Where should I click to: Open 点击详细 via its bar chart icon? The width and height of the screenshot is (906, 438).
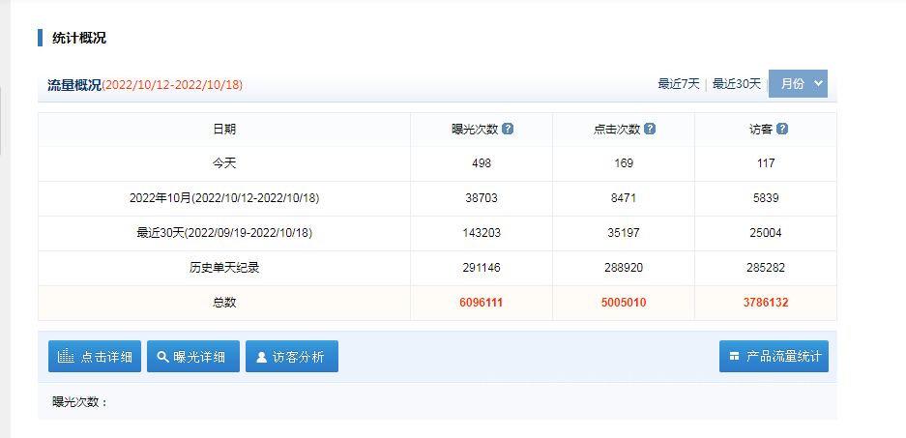tap(67, 356)
